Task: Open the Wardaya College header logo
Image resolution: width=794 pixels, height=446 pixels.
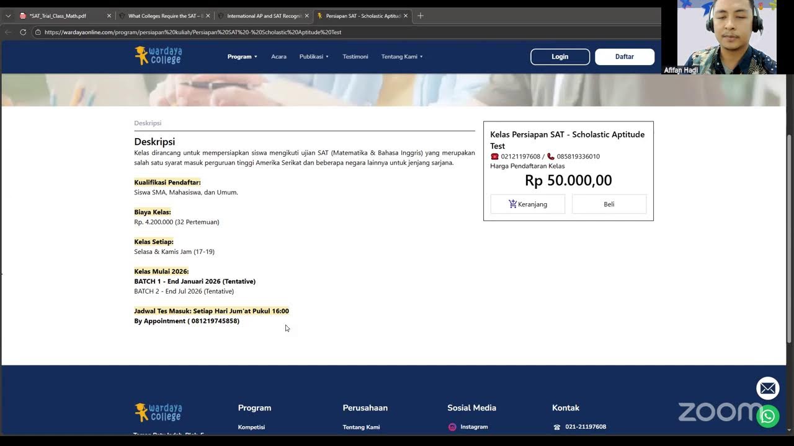Action: click(158, 56)
